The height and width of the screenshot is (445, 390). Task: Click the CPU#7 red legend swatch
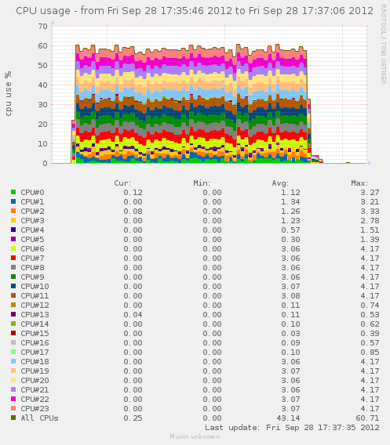pyautogui.click(x=13, y=258)
